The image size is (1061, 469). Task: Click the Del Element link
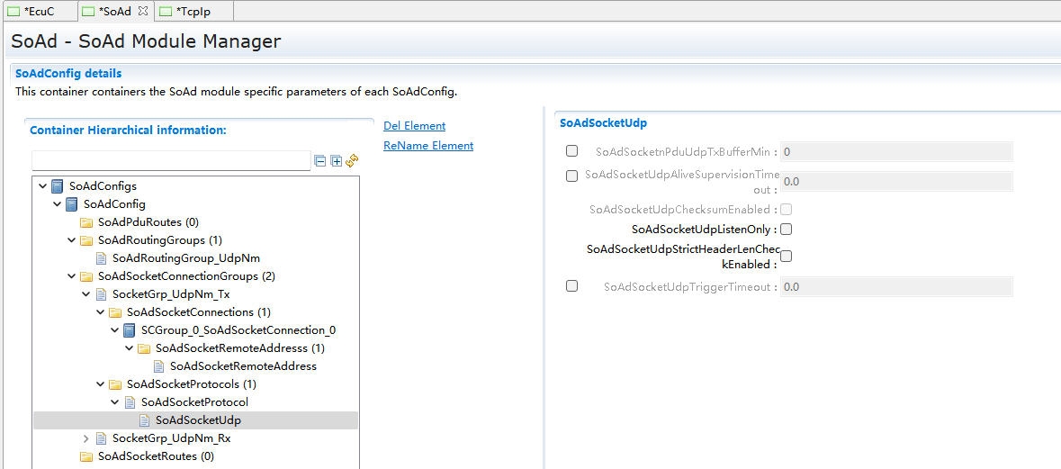coord(414,126)
